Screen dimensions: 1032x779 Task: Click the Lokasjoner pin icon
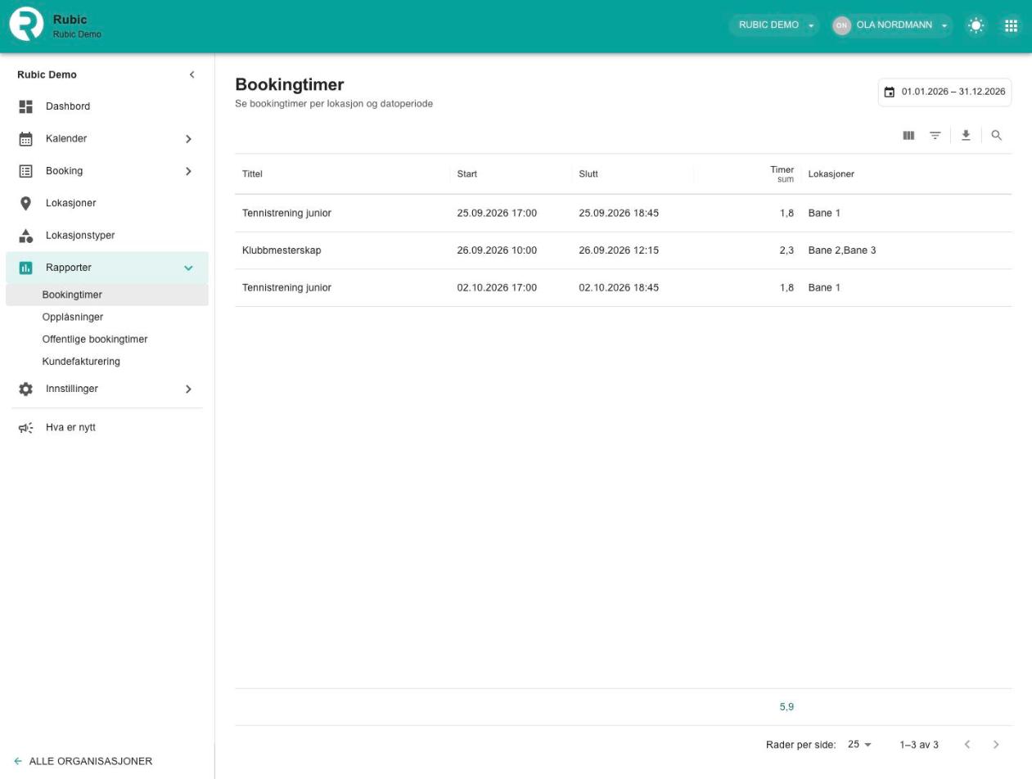[26, 203]
